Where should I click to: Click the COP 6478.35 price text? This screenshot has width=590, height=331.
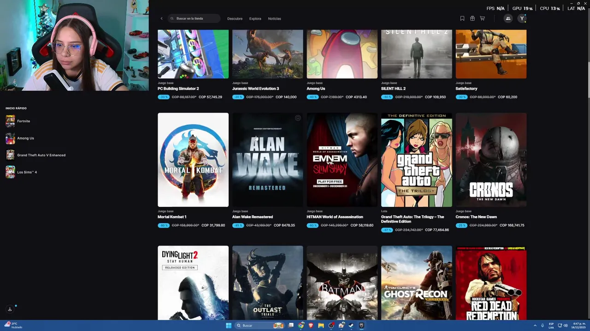[284, 225]
